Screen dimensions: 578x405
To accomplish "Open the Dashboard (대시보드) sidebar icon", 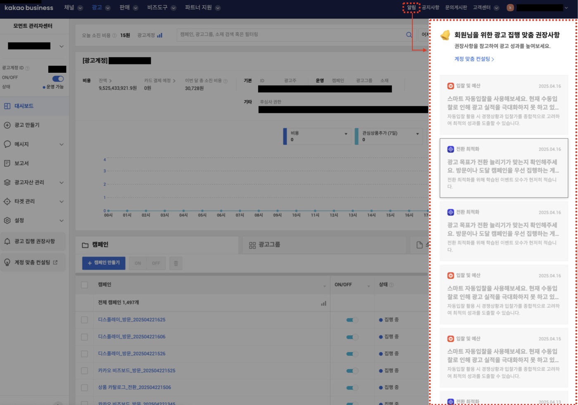I will [7, 106].
